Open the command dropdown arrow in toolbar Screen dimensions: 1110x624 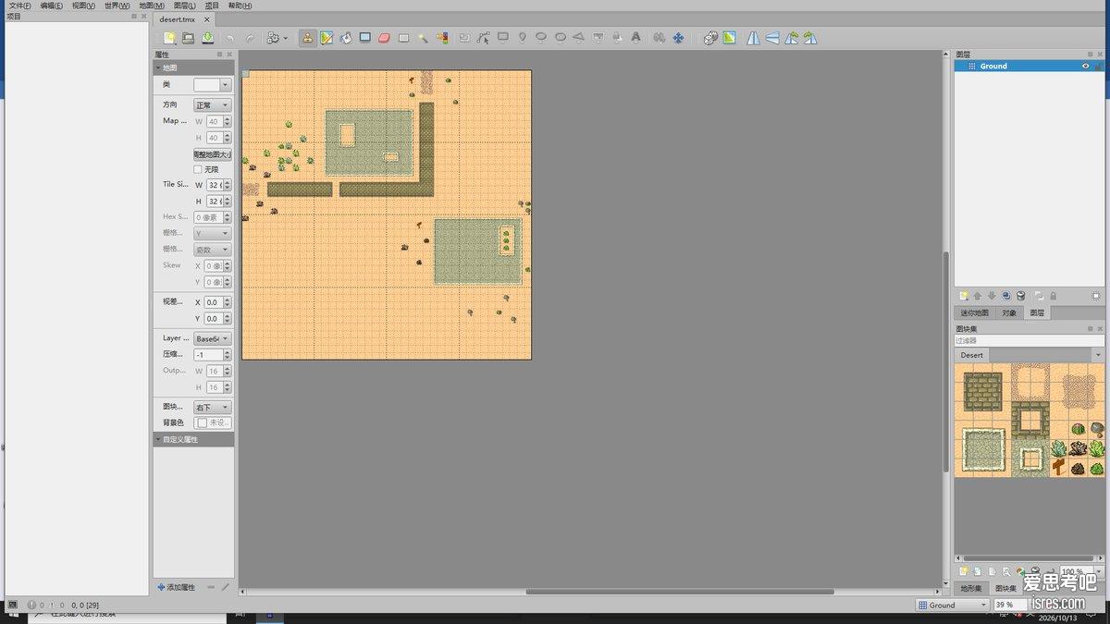tap(286, 38)
